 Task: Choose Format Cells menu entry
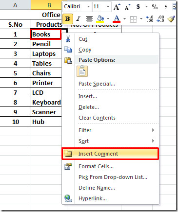click(96, 166)
